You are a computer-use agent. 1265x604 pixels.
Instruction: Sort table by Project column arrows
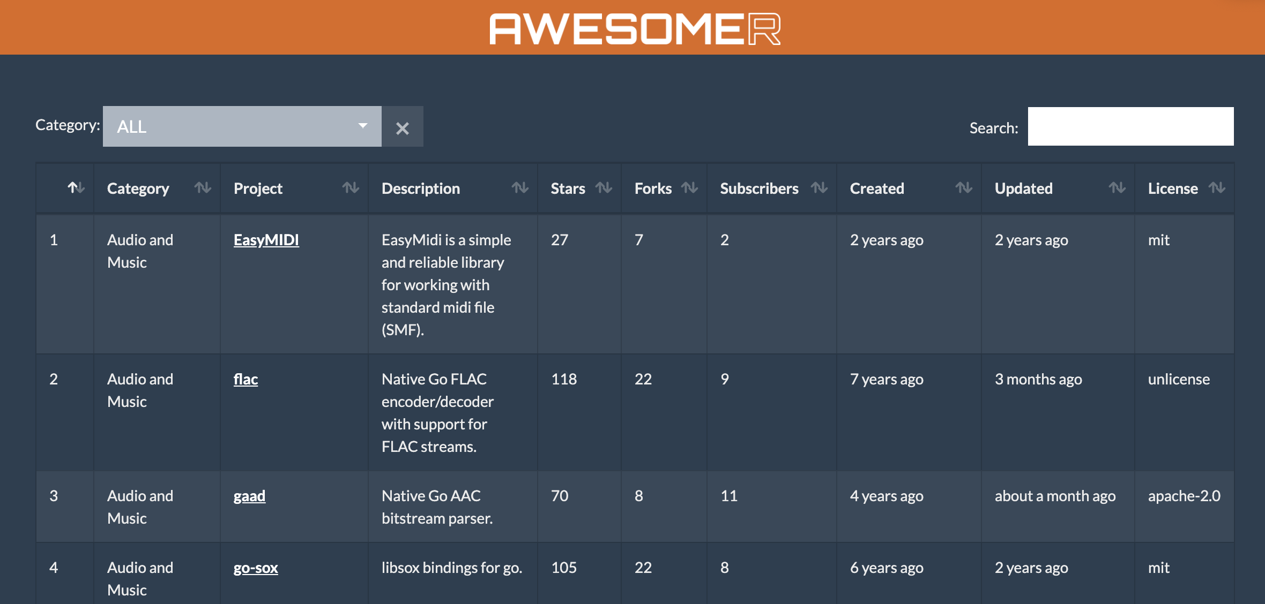tap(351, 188)
